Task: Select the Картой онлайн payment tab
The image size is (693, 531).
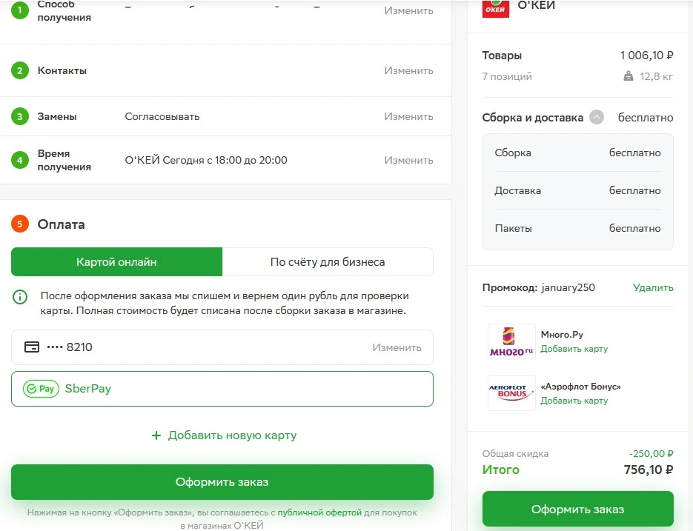Action: [116, 262]
